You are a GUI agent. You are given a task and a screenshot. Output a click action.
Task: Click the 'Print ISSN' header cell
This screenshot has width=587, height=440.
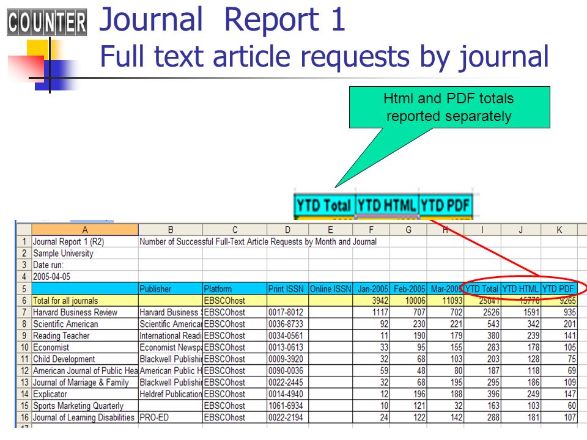287,288
